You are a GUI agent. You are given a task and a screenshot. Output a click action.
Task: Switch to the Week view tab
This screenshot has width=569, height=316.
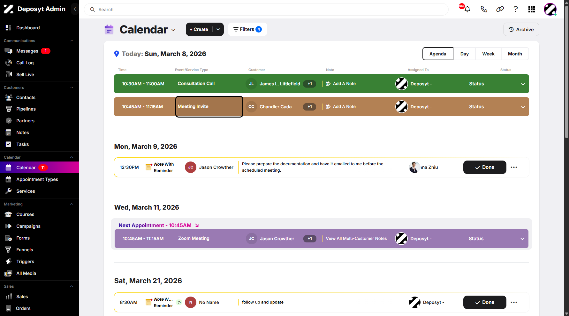coord(488,54)
